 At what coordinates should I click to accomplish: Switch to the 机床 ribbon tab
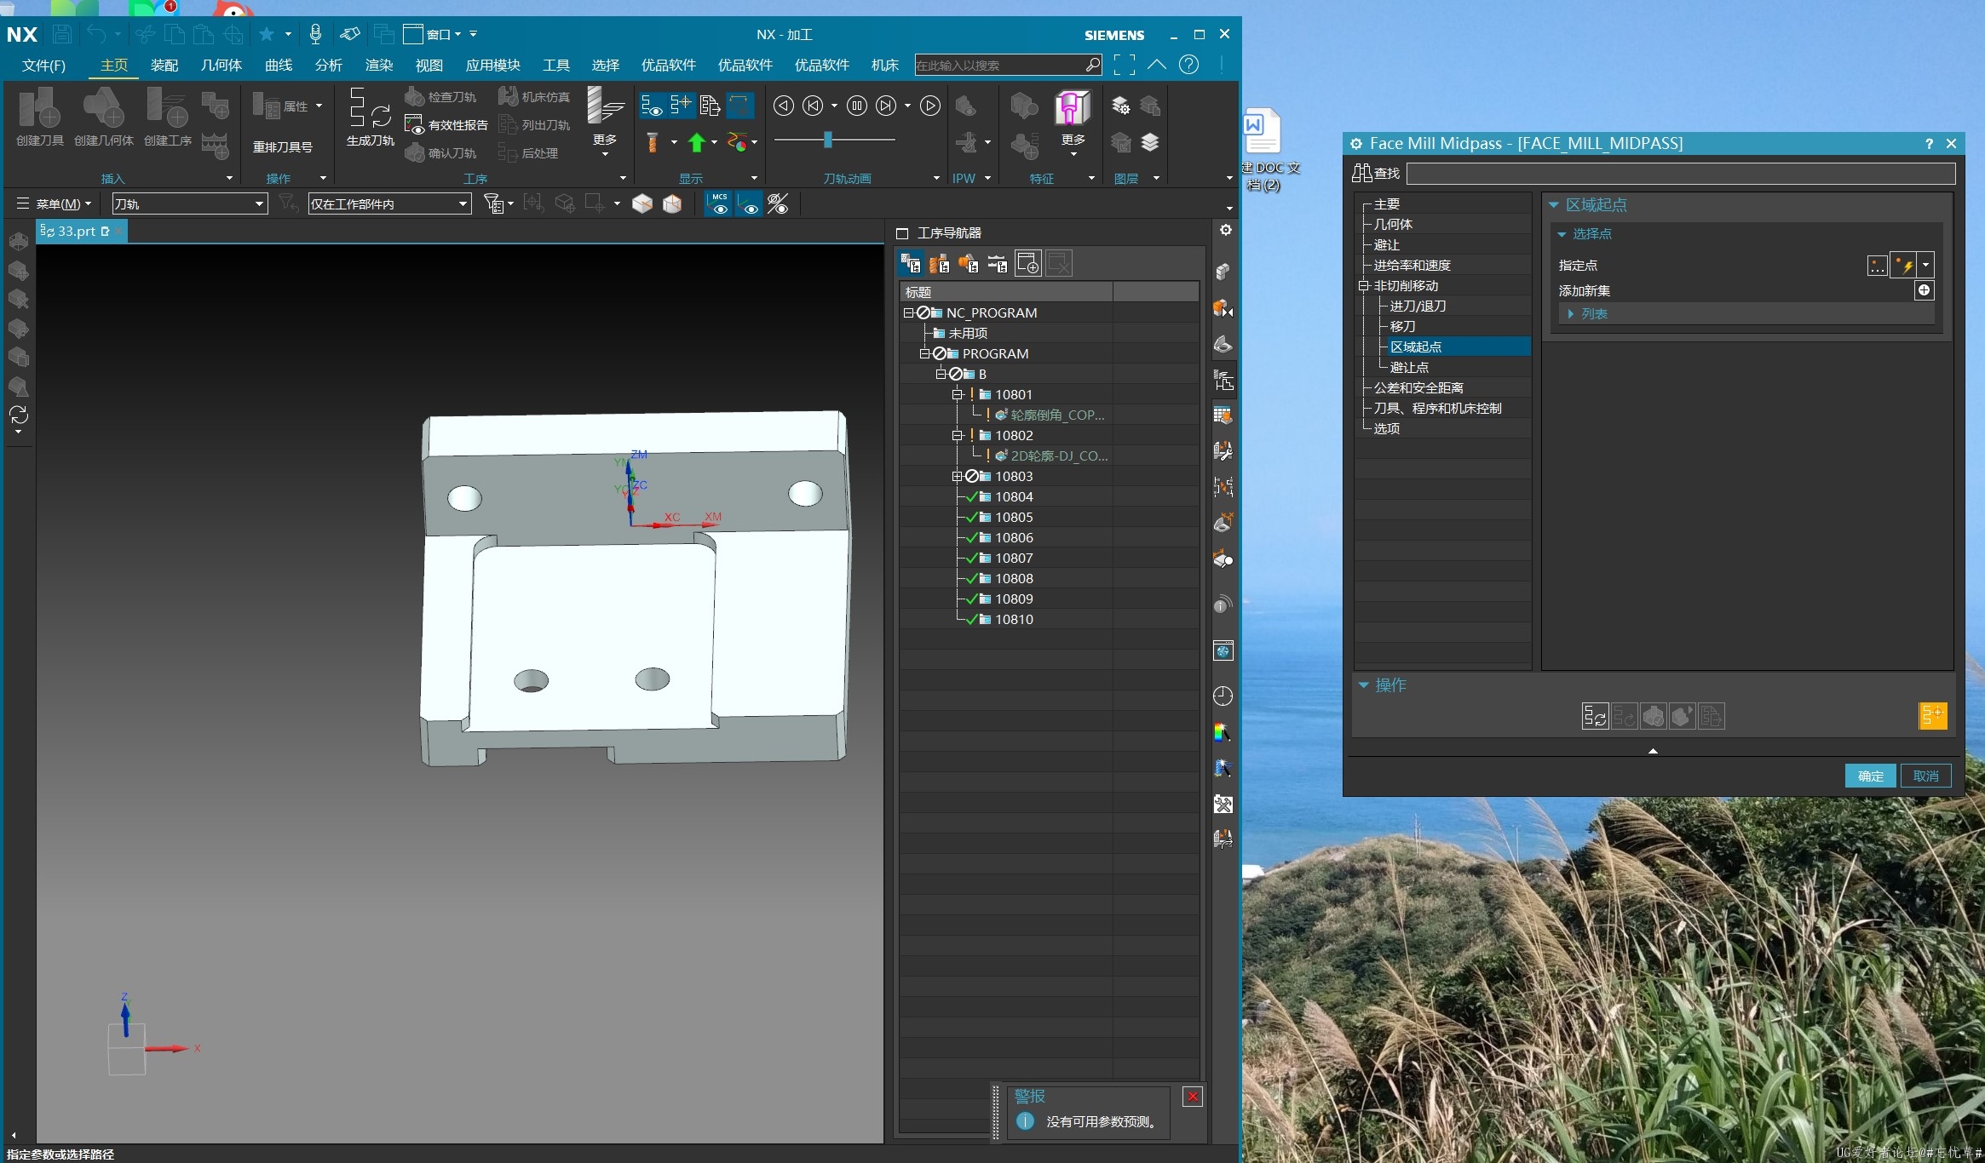point(884,65)
